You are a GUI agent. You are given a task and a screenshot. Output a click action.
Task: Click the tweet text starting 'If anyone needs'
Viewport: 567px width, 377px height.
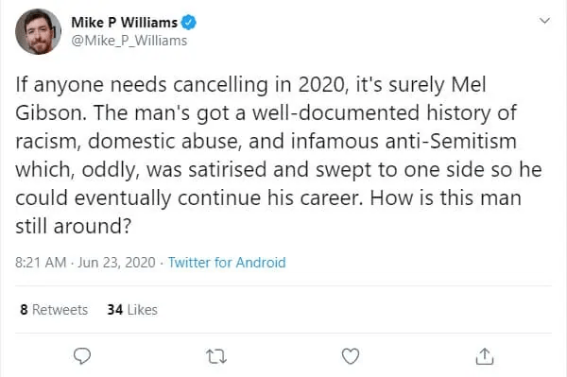(x=279, y=155)
